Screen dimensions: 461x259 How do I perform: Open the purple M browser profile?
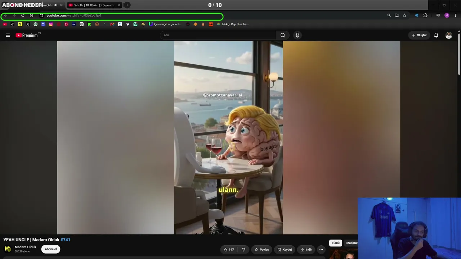[x=447, y=15]
